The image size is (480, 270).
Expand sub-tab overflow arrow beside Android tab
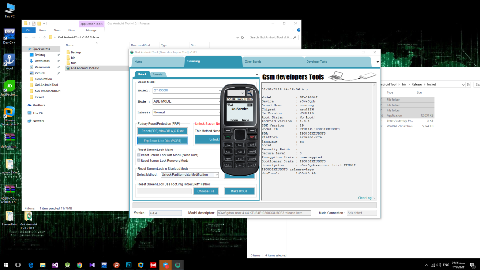(257, 75)
